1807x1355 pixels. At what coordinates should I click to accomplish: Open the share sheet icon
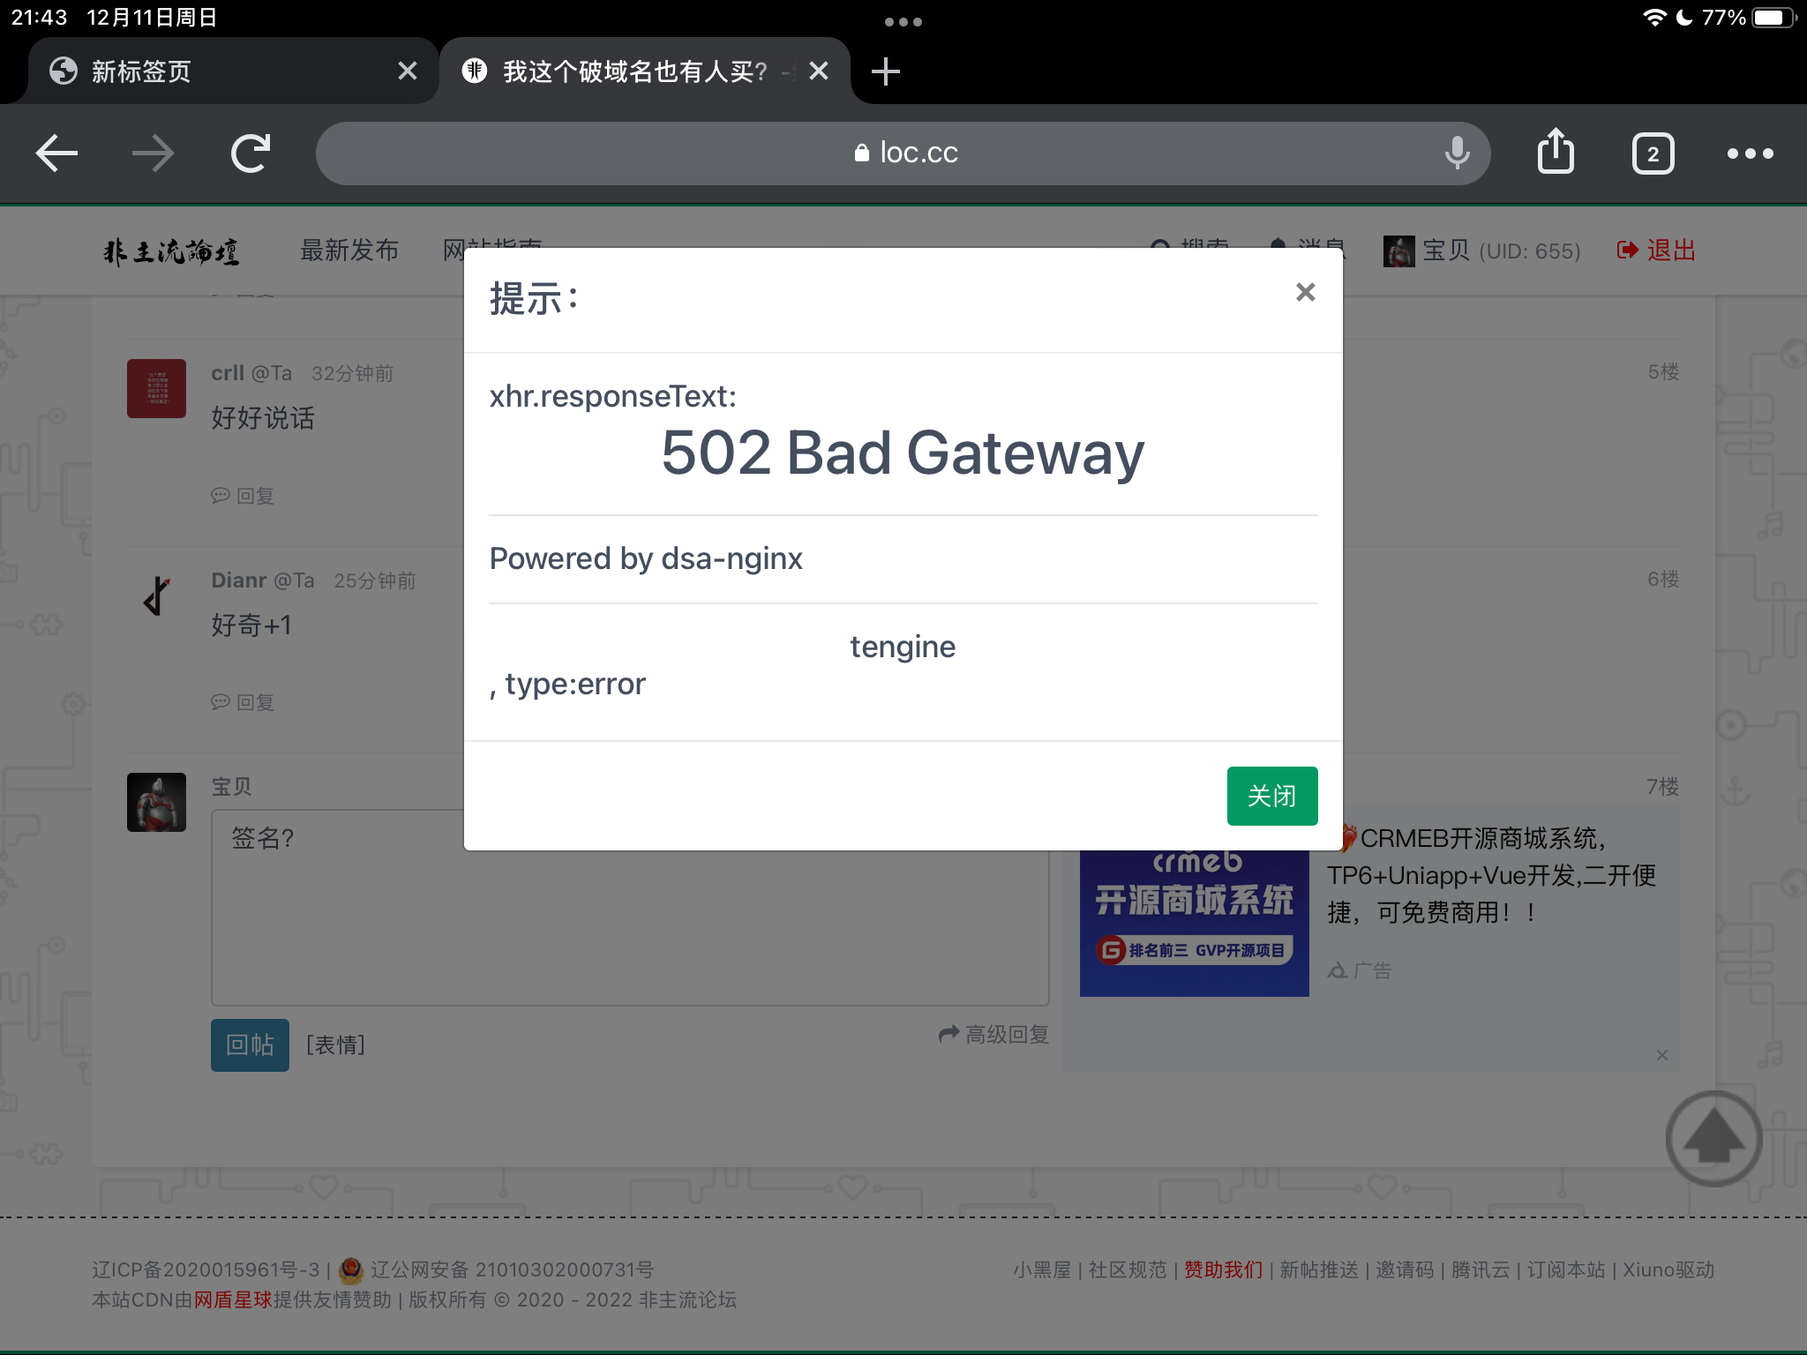(1556, 152)
